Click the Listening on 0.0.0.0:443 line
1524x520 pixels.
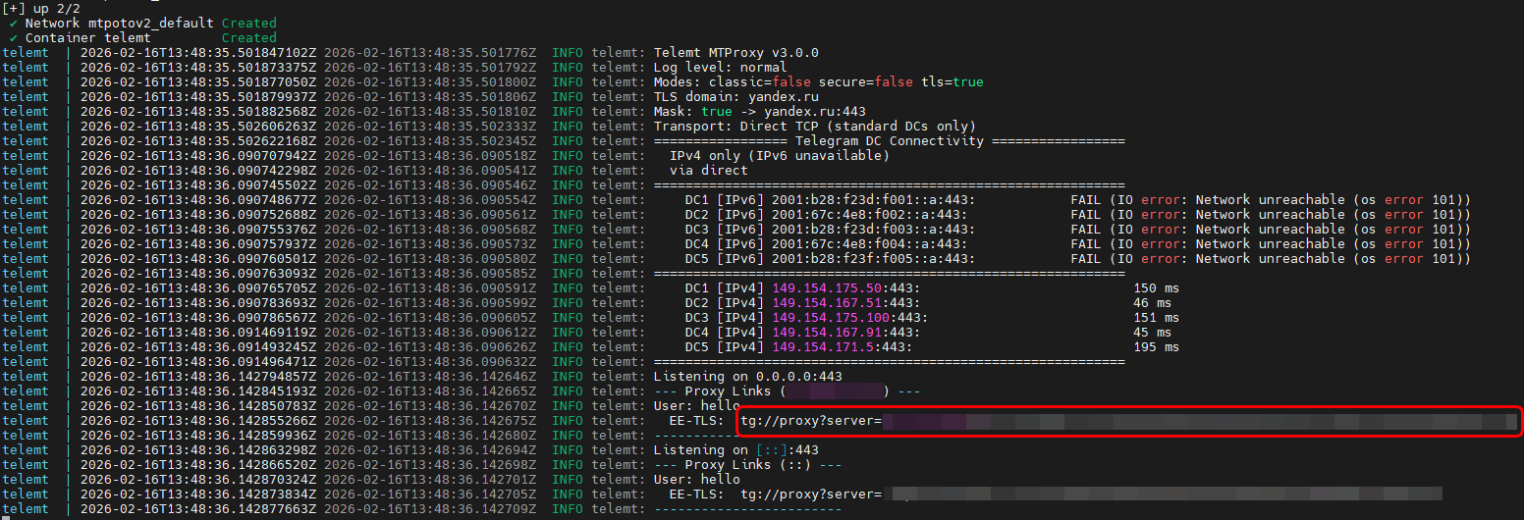[x=747, y=377]
